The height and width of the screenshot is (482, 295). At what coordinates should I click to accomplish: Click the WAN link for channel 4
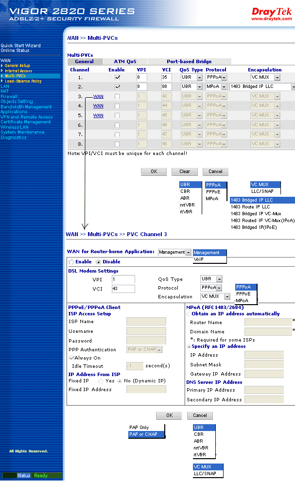[x=98, y=106]
